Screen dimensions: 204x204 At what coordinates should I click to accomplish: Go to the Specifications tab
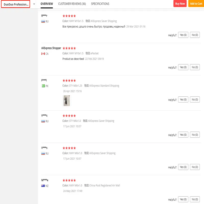pos(100,4)
